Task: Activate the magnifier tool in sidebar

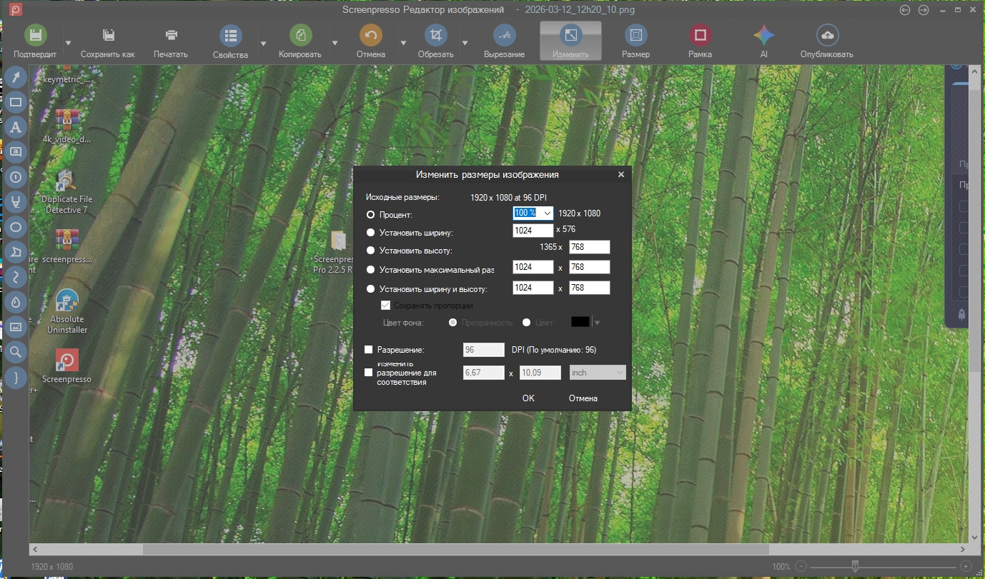Action: click(16, 351)
